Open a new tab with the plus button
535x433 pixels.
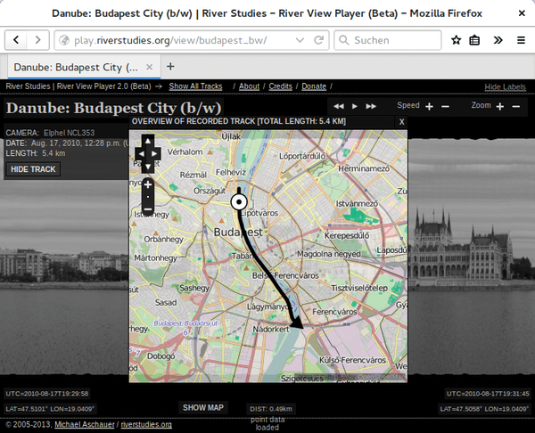click(x=170, y=67)
